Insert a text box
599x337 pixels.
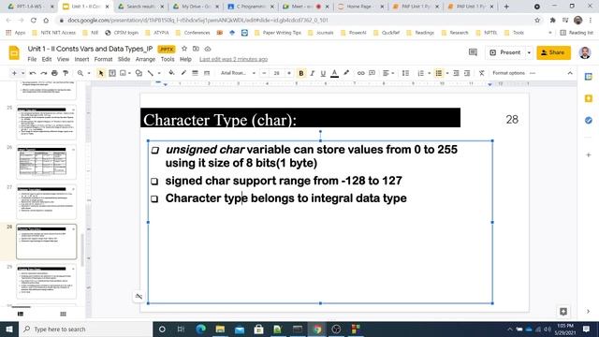[112, 73]
